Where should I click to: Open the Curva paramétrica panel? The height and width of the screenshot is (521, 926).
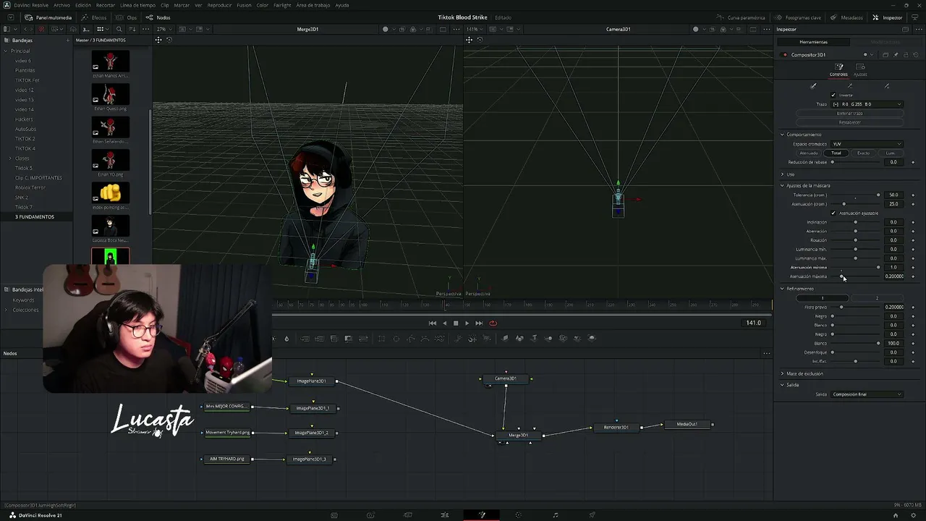pyautogui.click(x=741, y=17)
